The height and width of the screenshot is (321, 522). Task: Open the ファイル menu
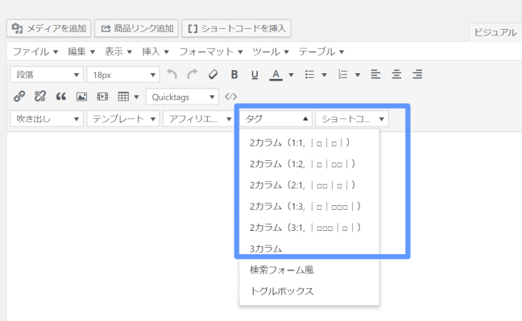[35, 51]
